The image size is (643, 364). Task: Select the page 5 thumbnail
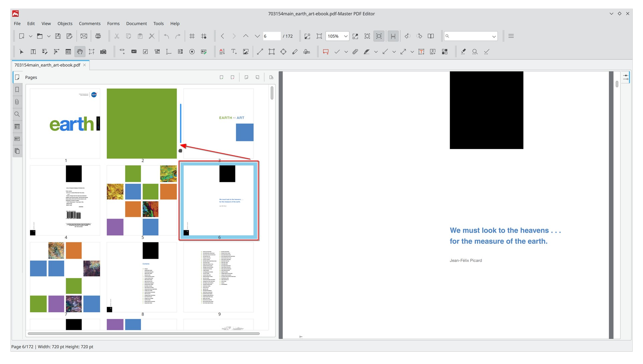142,201
